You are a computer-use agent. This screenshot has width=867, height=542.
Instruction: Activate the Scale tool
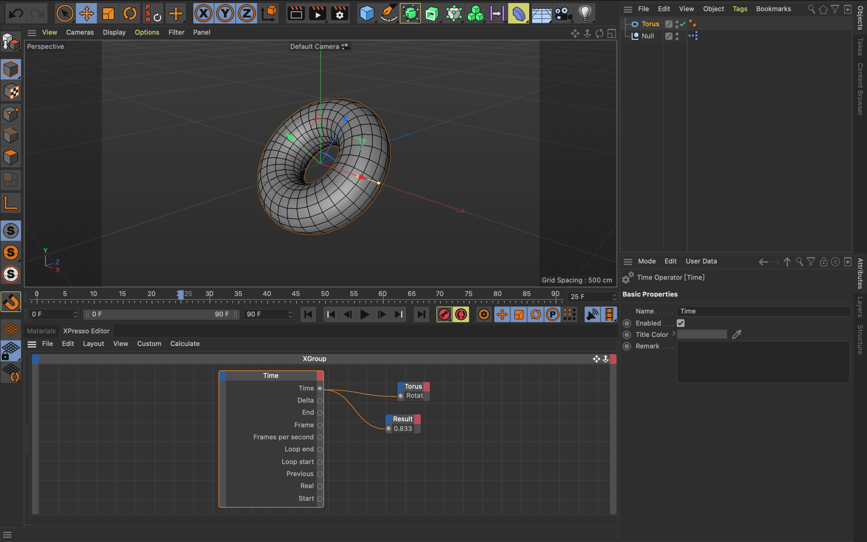108,14
